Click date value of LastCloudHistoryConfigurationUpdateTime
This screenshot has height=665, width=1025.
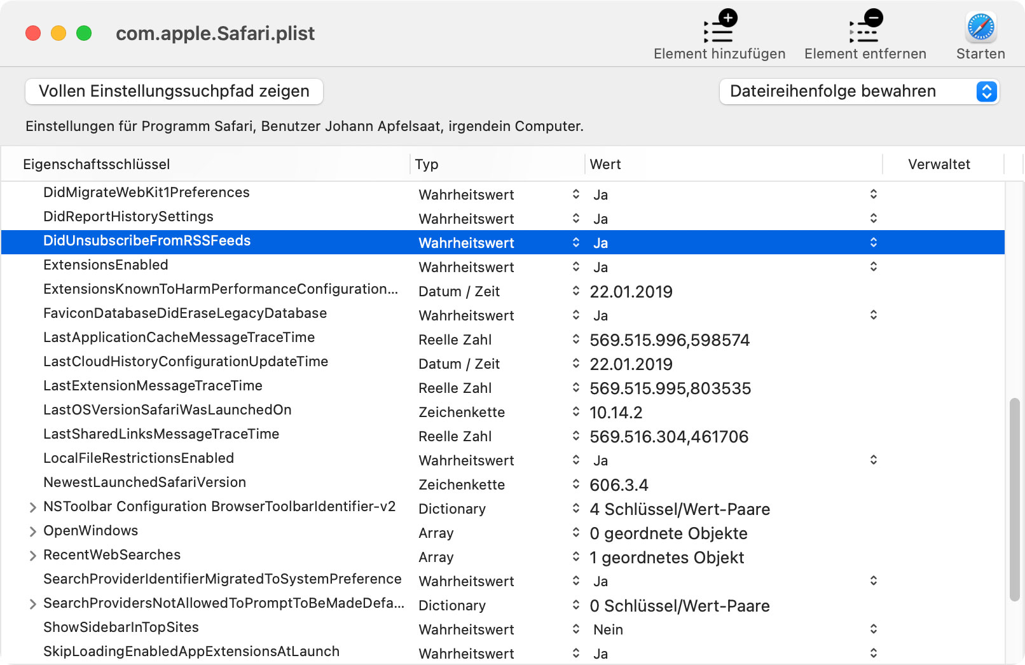tap(631, 364)
